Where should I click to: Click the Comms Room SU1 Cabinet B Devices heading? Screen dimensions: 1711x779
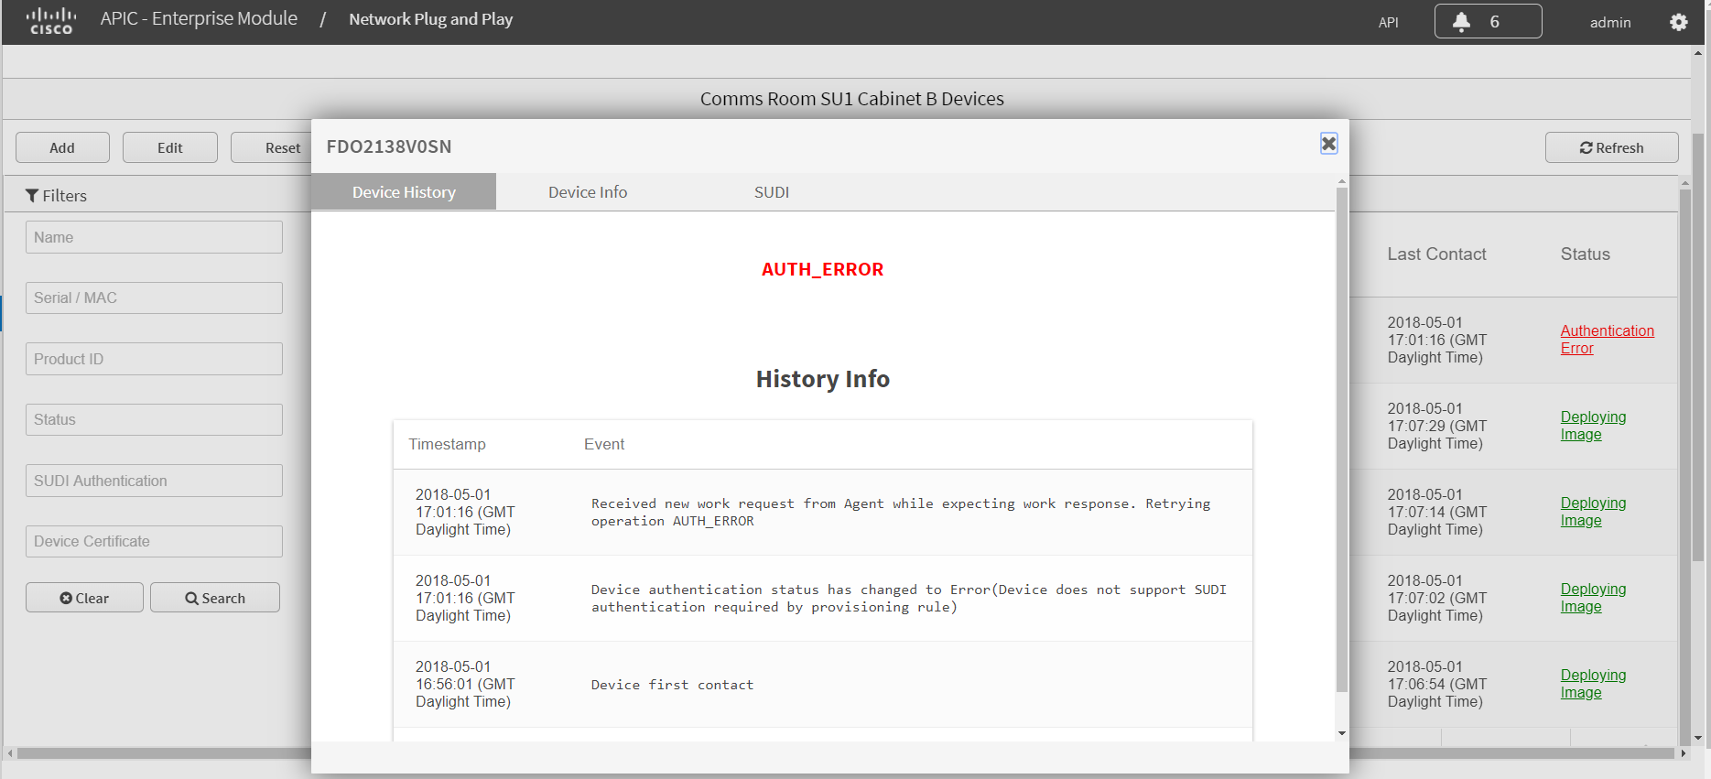coord(851,99)
